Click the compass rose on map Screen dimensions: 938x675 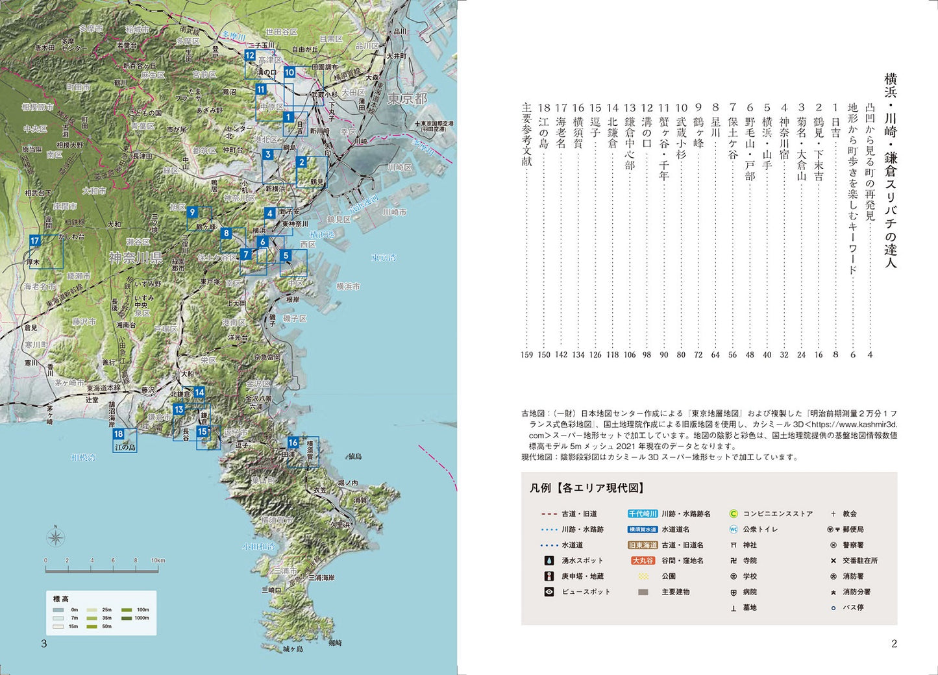point(56,537)
